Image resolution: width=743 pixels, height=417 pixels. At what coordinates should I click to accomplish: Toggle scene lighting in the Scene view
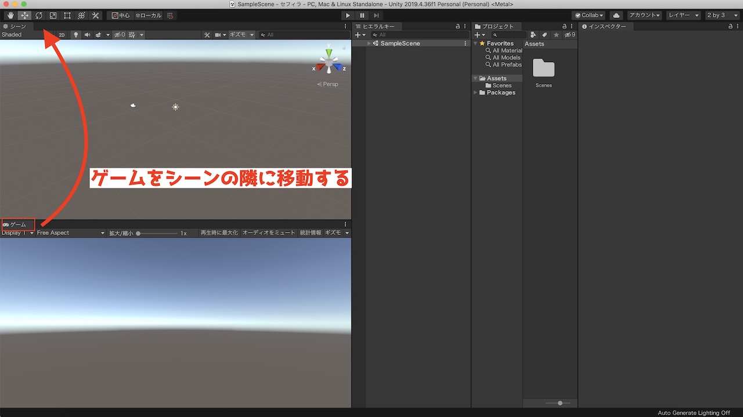[75, 34]
